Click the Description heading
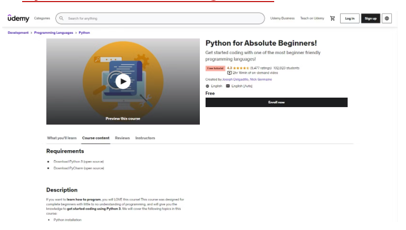406x230 pixels. pos(62,190)
